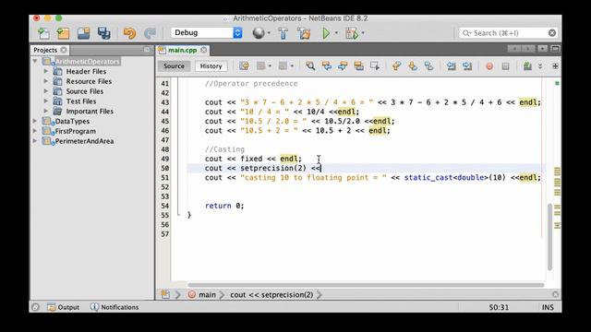Open the Notifications button
The width and height of the screenshot is (591, 332).
(x=115, y=307)
